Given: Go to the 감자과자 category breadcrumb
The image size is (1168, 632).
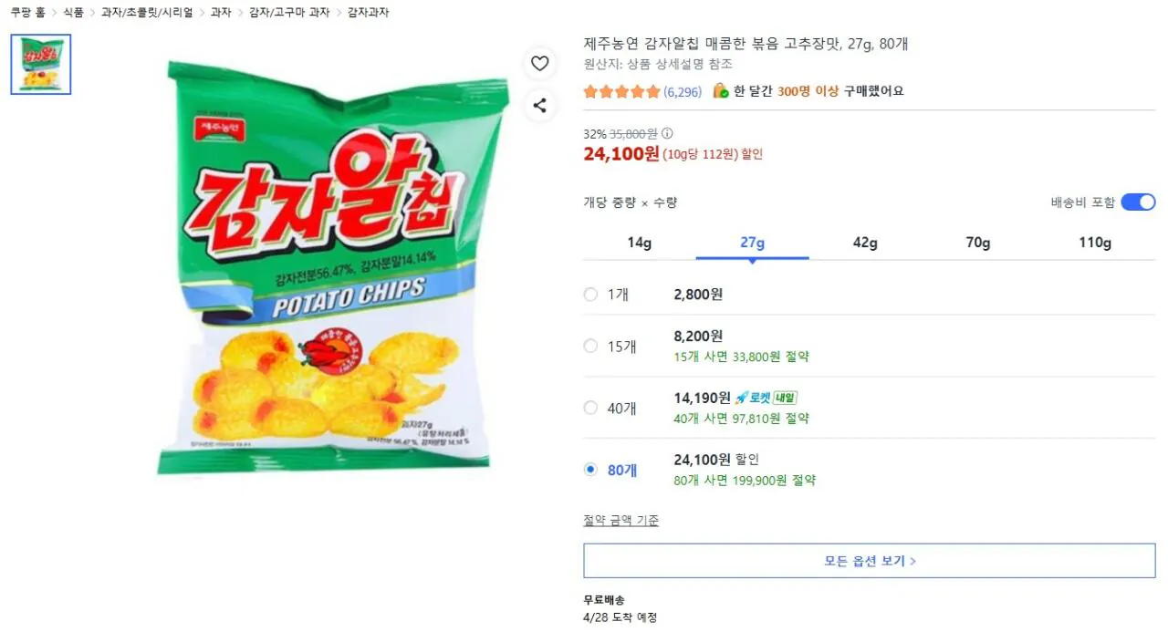Looking at the screenshot, I should pos(369,13).
